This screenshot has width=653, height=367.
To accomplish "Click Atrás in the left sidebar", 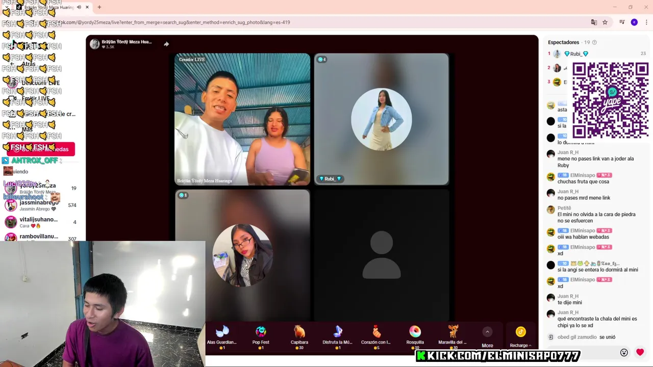I will pyautogui.click(x=29, y=64).
